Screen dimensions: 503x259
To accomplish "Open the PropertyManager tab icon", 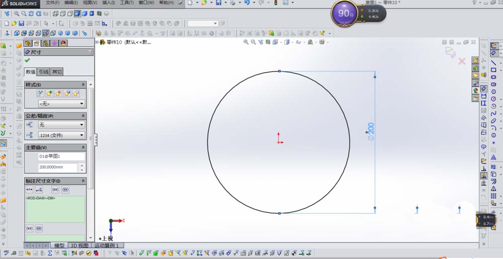I will tap(37, 43).
